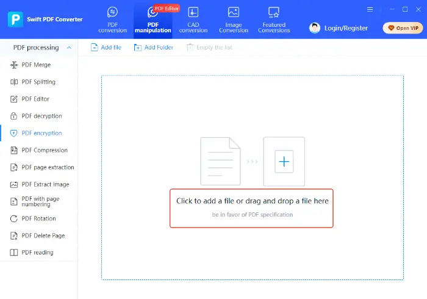Viewport: 427px width, 299px height.
Task: Select the PDF decryption label
Action: 41,116
